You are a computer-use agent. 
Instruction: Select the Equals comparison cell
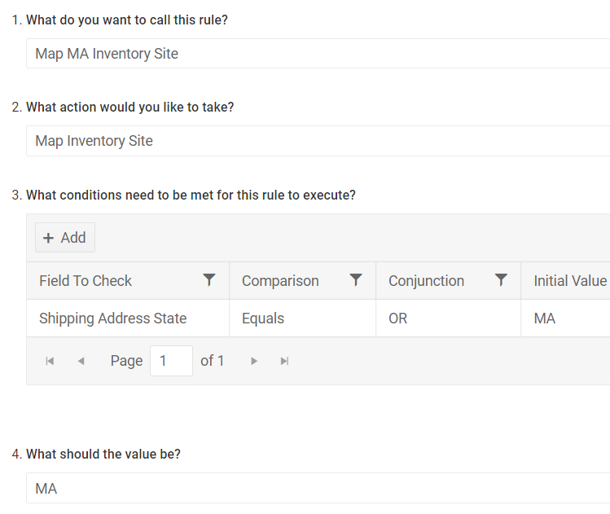(302, 319)
